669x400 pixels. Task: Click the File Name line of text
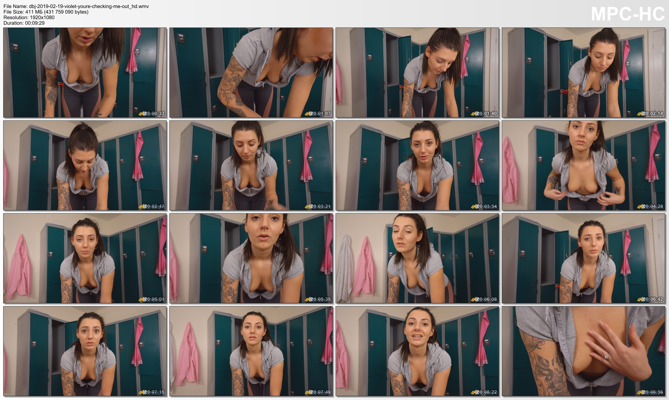[76, 6]
